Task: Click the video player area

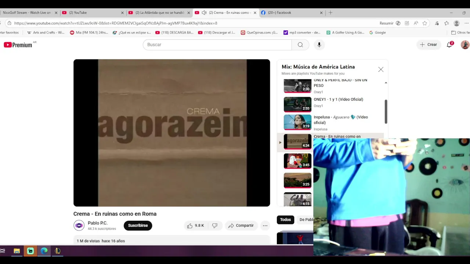Action: point(171,133)
